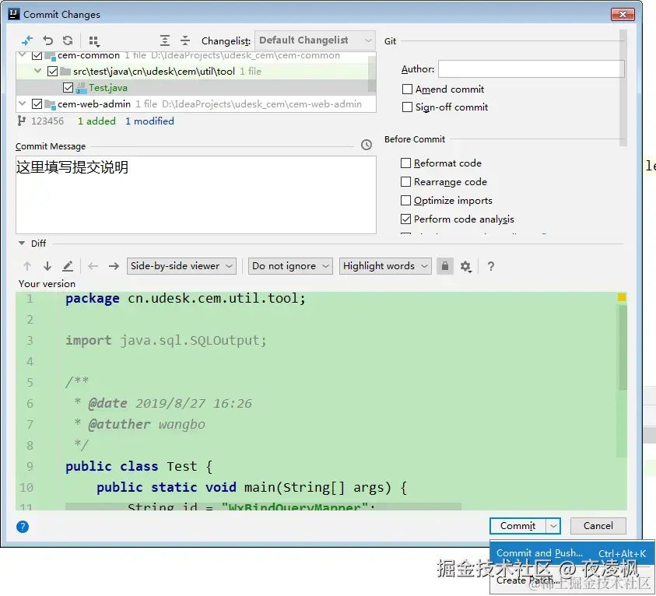Open commit message history clock icon

coord(367,145)
